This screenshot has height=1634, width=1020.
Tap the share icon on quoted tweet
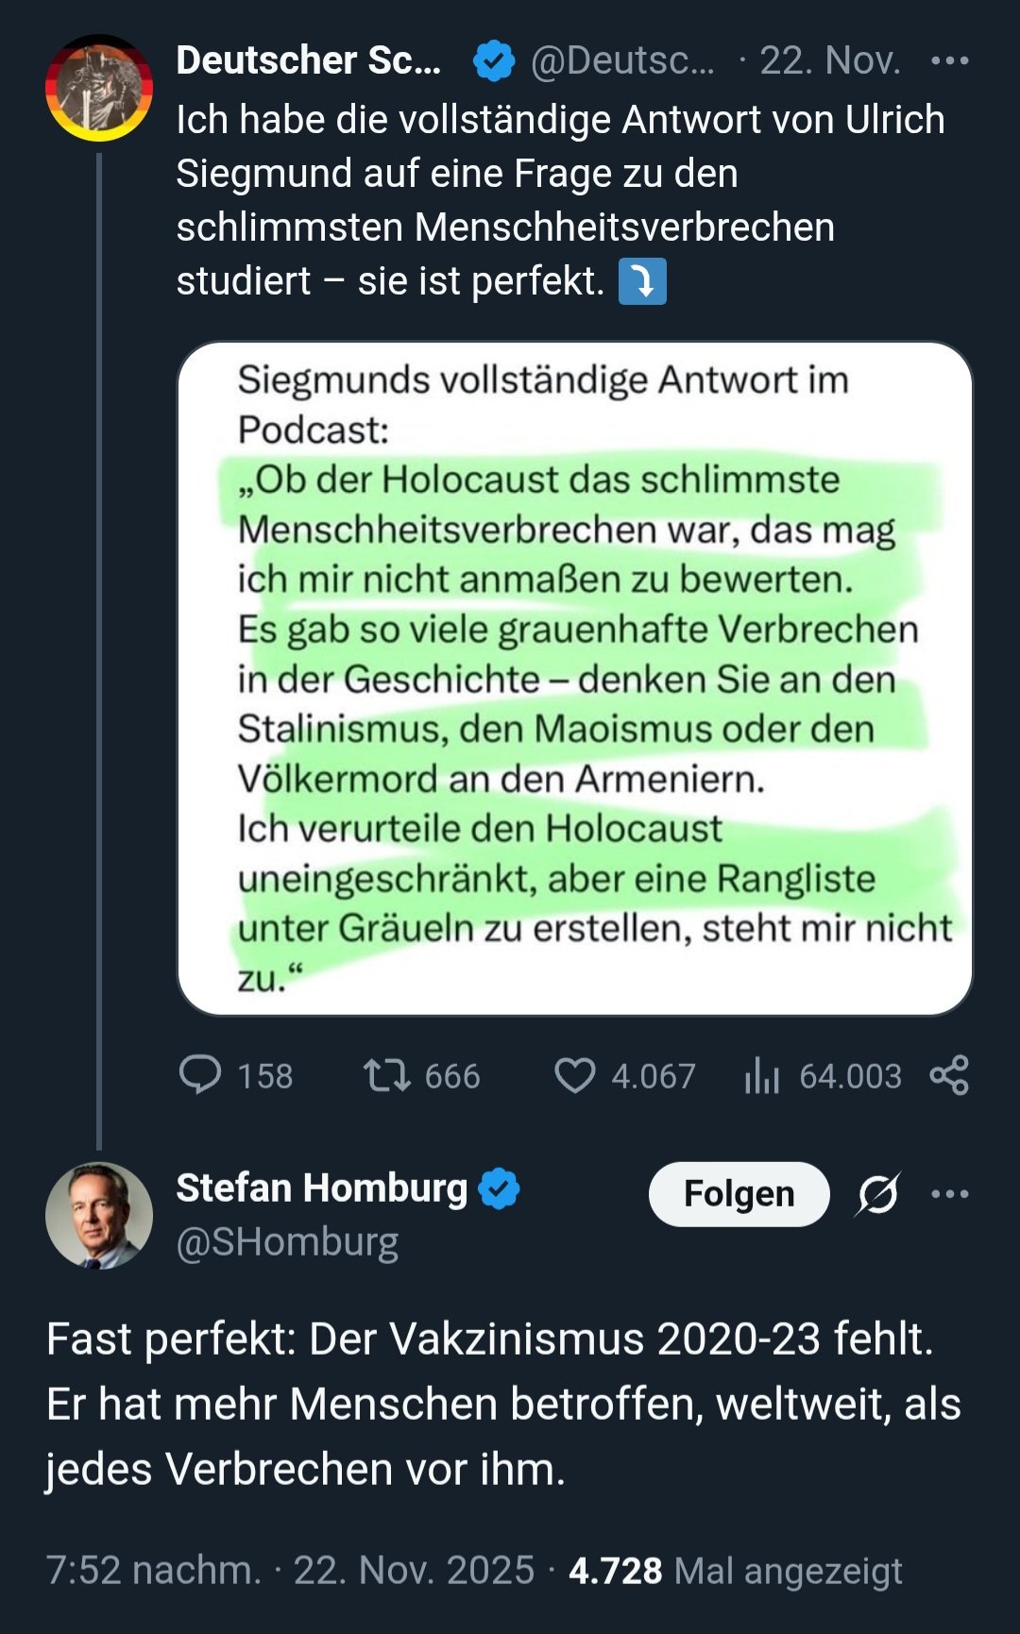[x=949, y=1075]
